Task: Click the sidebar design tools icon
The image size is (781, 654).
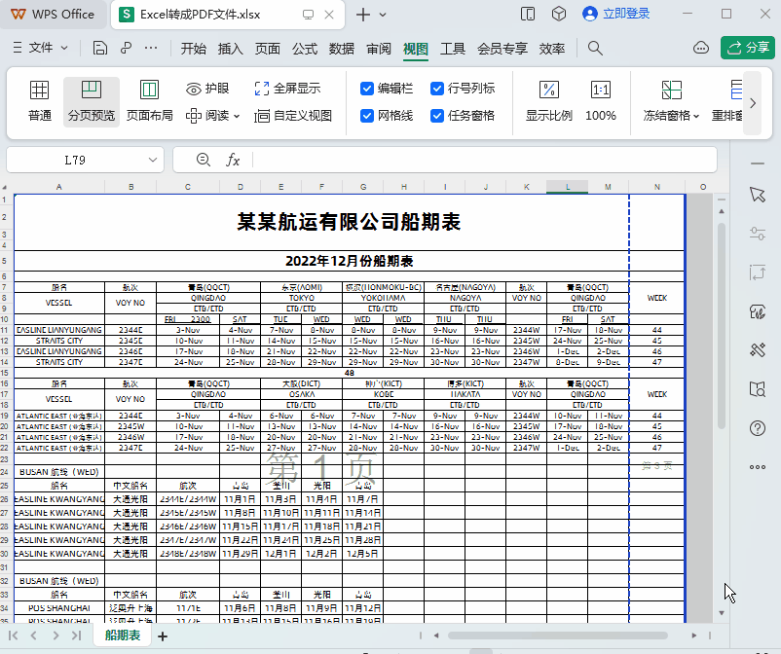Action: (757, 350)
